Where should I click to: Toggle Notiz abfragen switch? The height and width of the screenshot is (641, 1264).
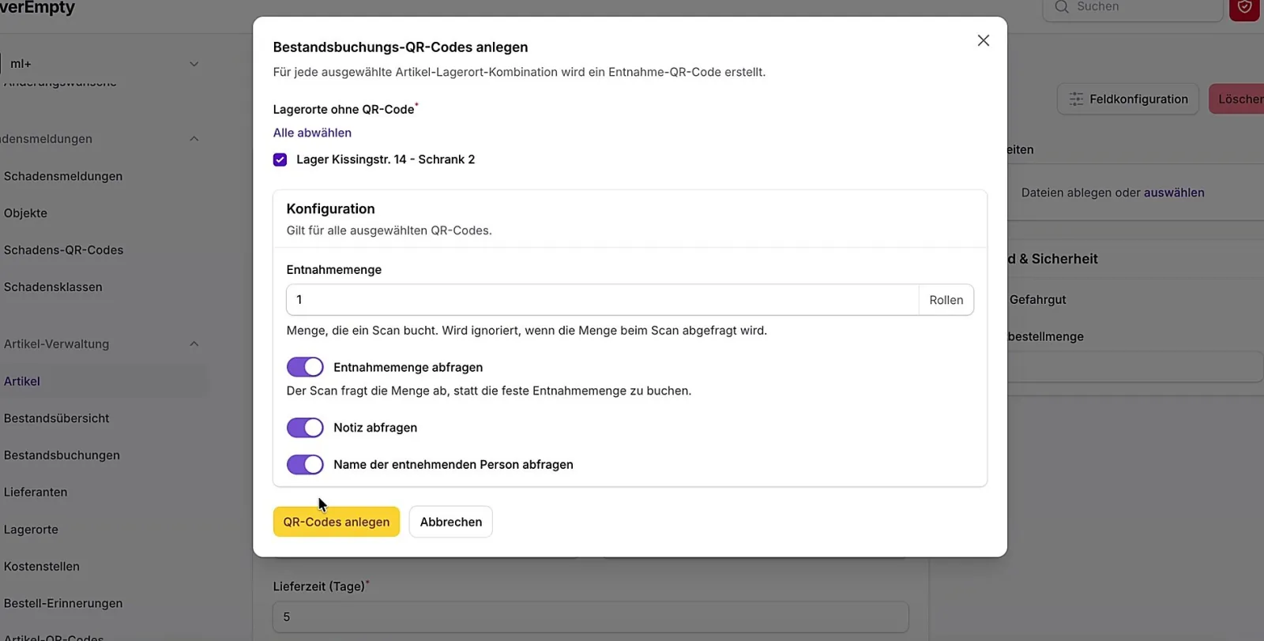(305, 428)
